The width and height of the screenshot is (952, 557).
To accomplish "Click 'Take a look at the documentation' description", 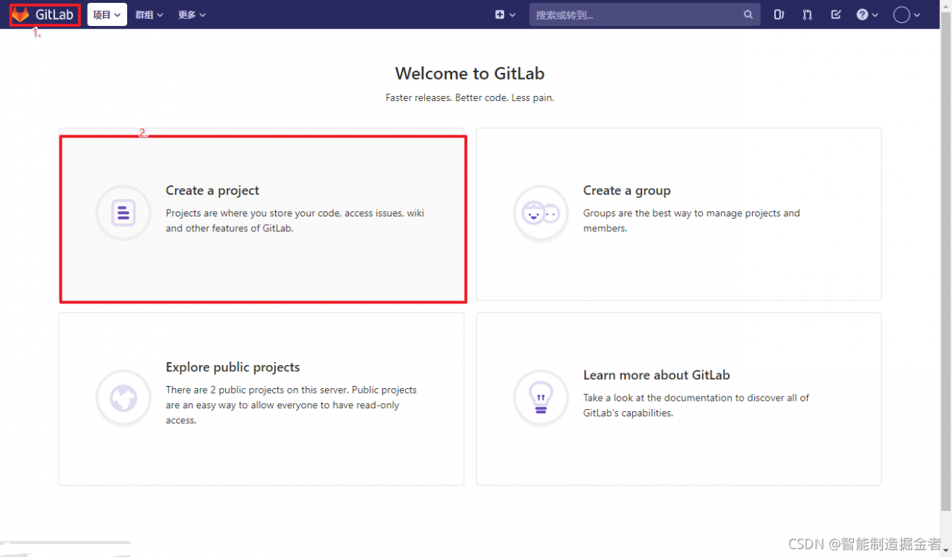I will tap(696, 405).
